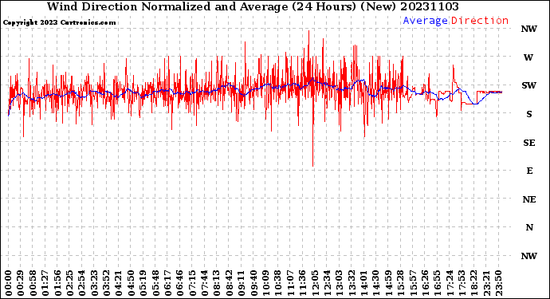This screenshot has height=299, width=550.
Task: Click the 'N' direction axis label
Action: click(x=529, y=228)
